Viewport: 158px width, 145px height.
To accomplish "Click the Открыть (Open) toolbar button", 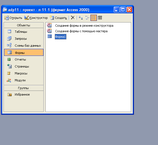I will coord(13,18).
